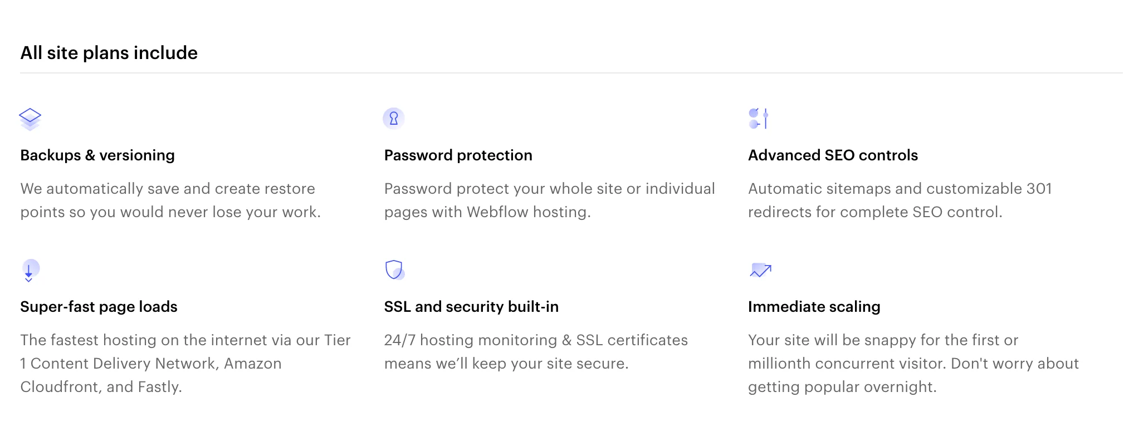Click the Advanced SEO controls slider icon

[759, 118]
